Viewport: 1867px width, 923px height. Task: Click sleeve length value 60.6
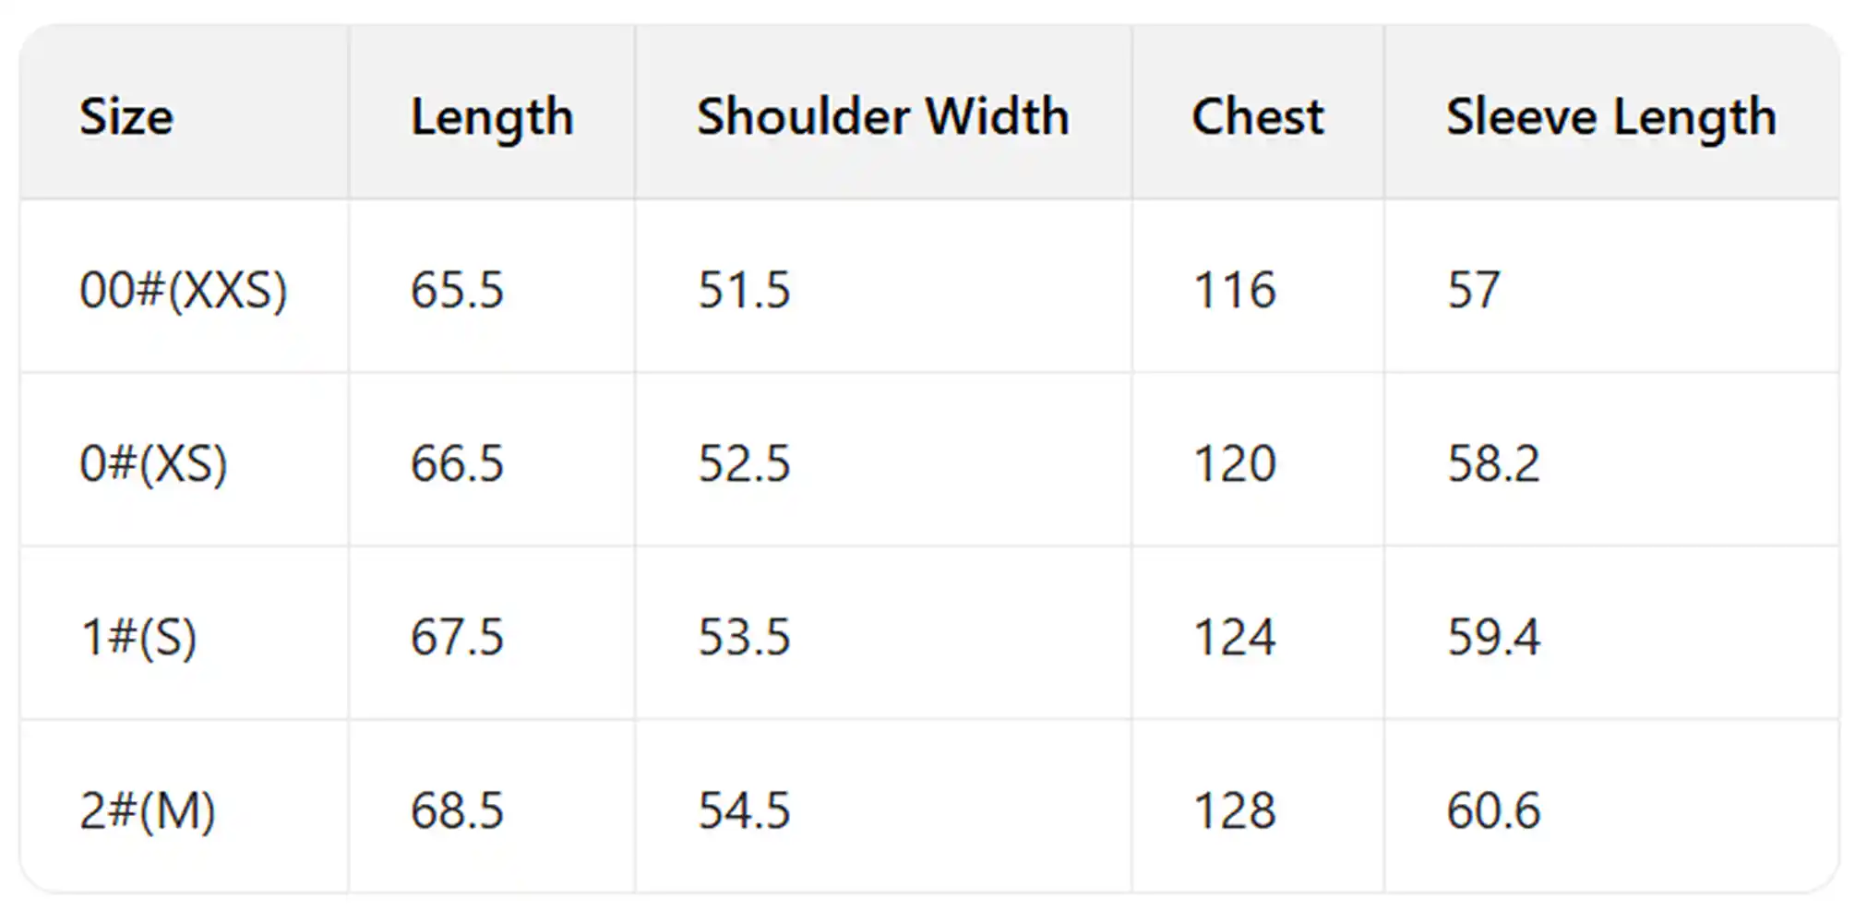tap(1493, 810)
